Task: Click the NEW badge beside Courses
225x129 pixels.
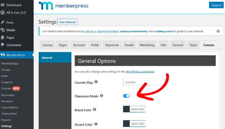Action: click(x=16, y=88)
